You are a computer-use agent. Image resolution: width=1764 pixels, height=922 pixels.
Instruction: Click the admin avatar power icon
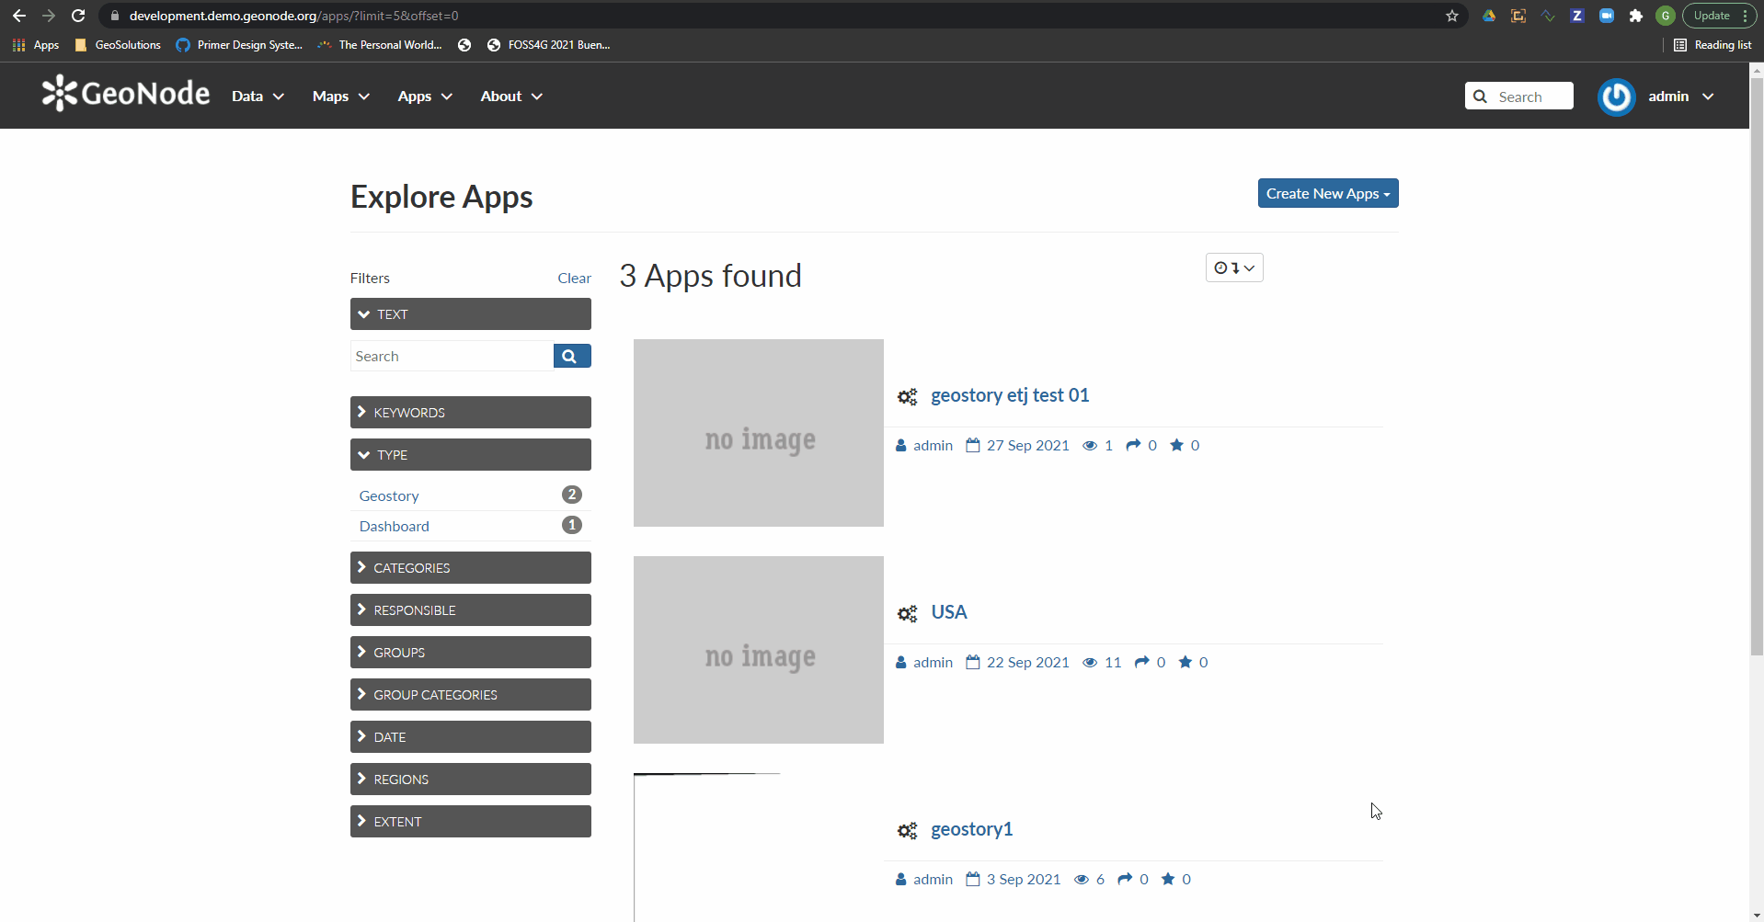tap(1616, 97)
